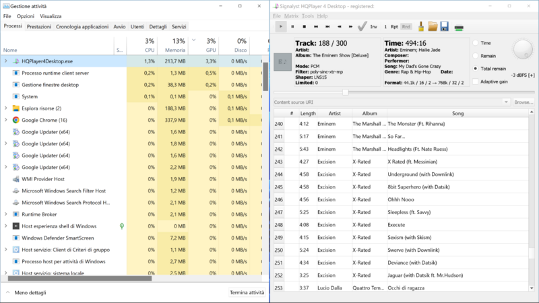Click the playlist scroll down arrow
539x303 pixels.
click(x=532, y=288)
